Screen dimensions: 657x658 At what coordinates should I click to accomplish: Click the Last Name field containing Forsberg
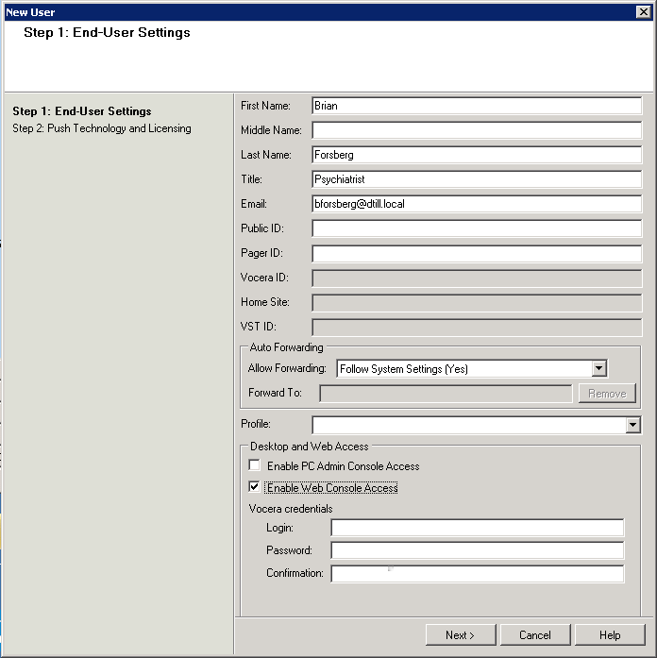477,155
